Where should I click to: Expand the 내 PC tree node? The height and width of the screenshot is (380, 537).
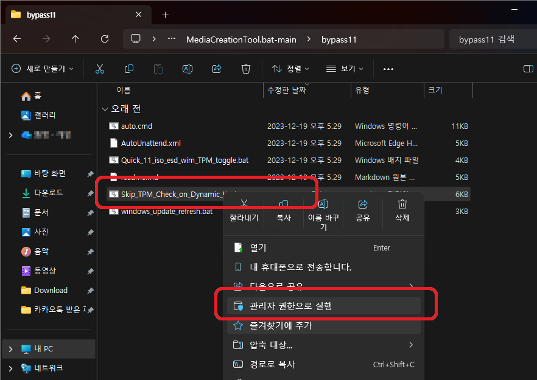click(10, 349)
